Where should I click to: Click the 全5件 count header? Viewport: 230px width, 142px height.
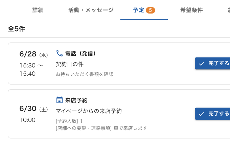tap(17, 29)
